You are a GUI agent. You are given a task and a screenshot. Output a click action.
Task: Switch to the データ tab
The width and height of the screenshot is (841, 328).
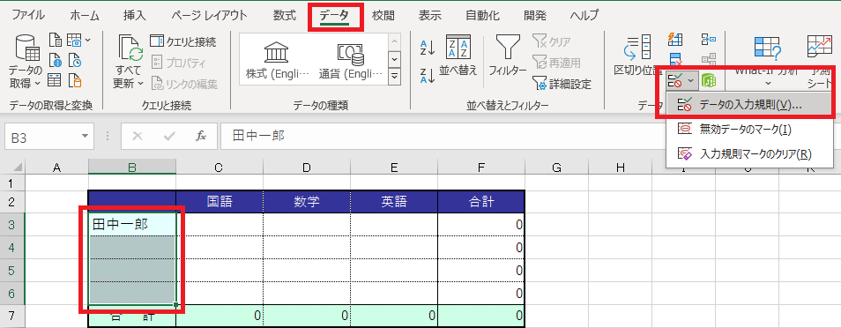pos(334,15)
